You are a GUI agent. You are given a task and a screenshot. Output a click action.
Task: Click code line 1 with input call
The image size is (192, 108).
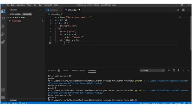[74, 17]
